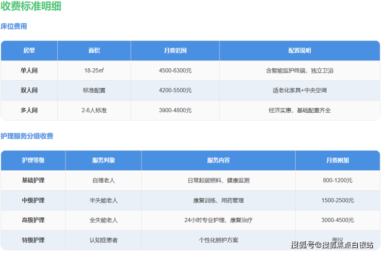Select the 适老化家具+中央空调 description cell

pos(299,90)
